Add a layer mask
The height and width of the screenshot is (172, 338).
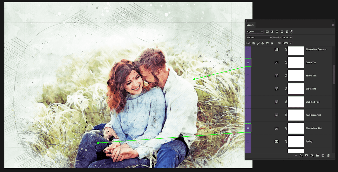[x=306, y=155]
